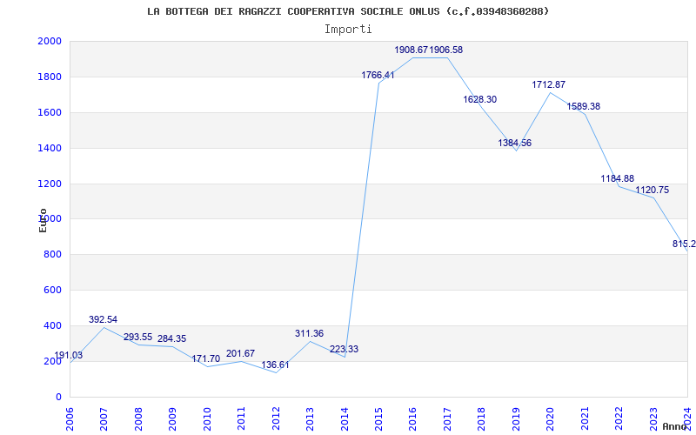
Task: Click data label 311.36
Action: click(x=310, y=334)
